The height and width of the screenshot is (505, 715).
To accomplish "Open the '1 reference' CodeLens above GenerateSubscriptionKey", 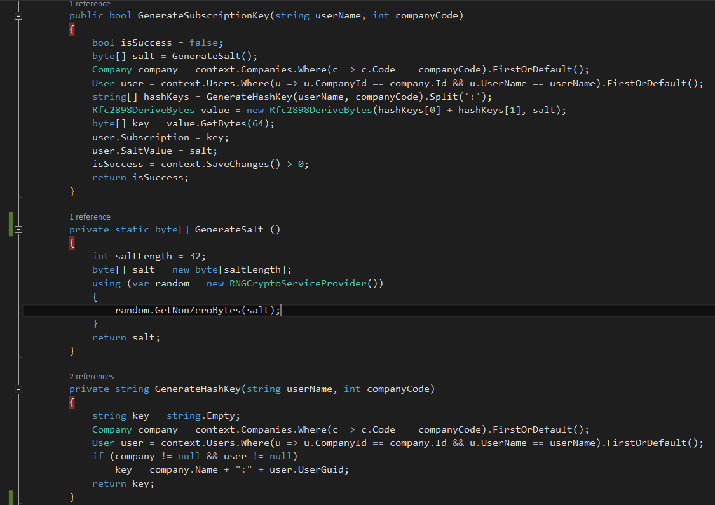I will tap(90, 4).
